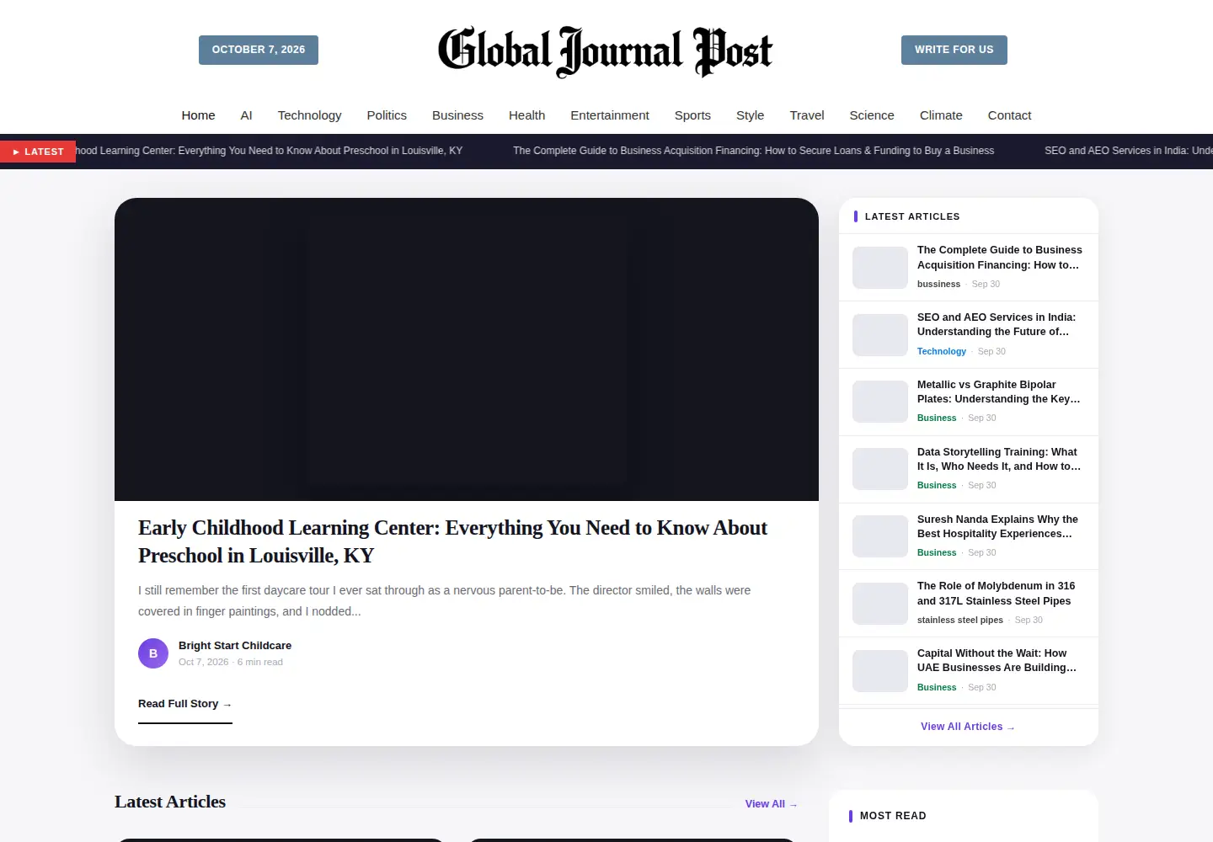Go to the AI section
This screenshot has height=842, width=1213.
[246, 115]
